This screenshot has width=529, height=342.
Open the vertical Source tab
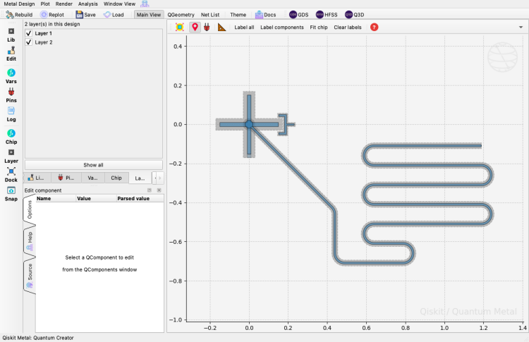click(x=30, y=274)
